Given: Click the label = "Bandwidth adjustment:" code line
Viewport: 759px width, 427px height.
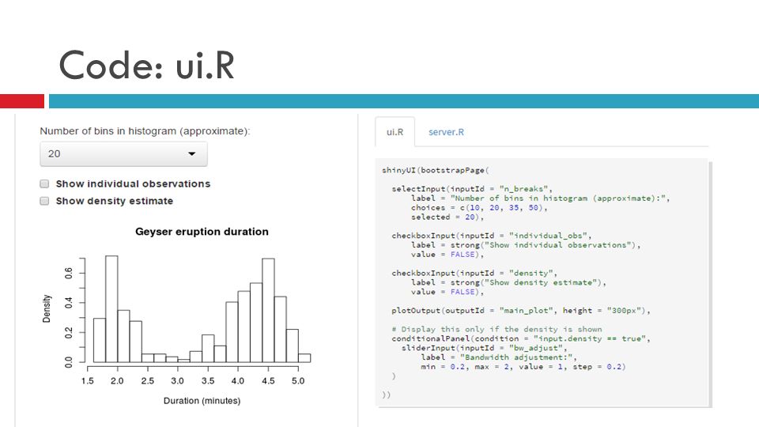Looking at the screenshot, I should pos(499,357).
